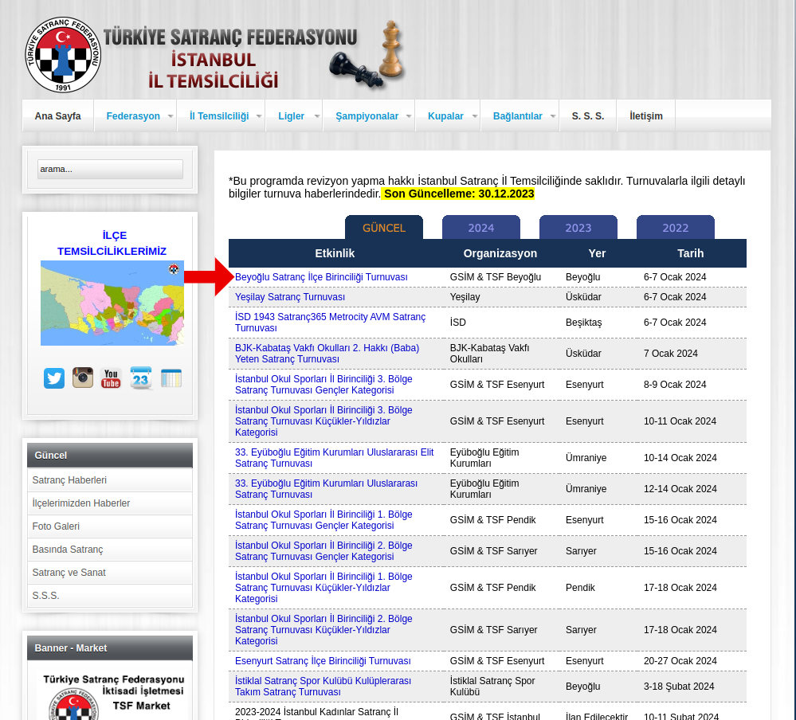Click the date 12-14 Ocak 2024

[x=680, y=488]
